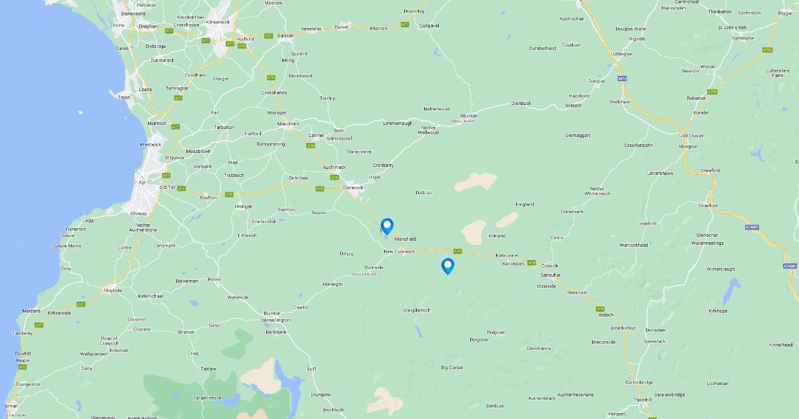Select the Abington place label
The width and height of the screenshot is (799, 419).
point(688,146)
